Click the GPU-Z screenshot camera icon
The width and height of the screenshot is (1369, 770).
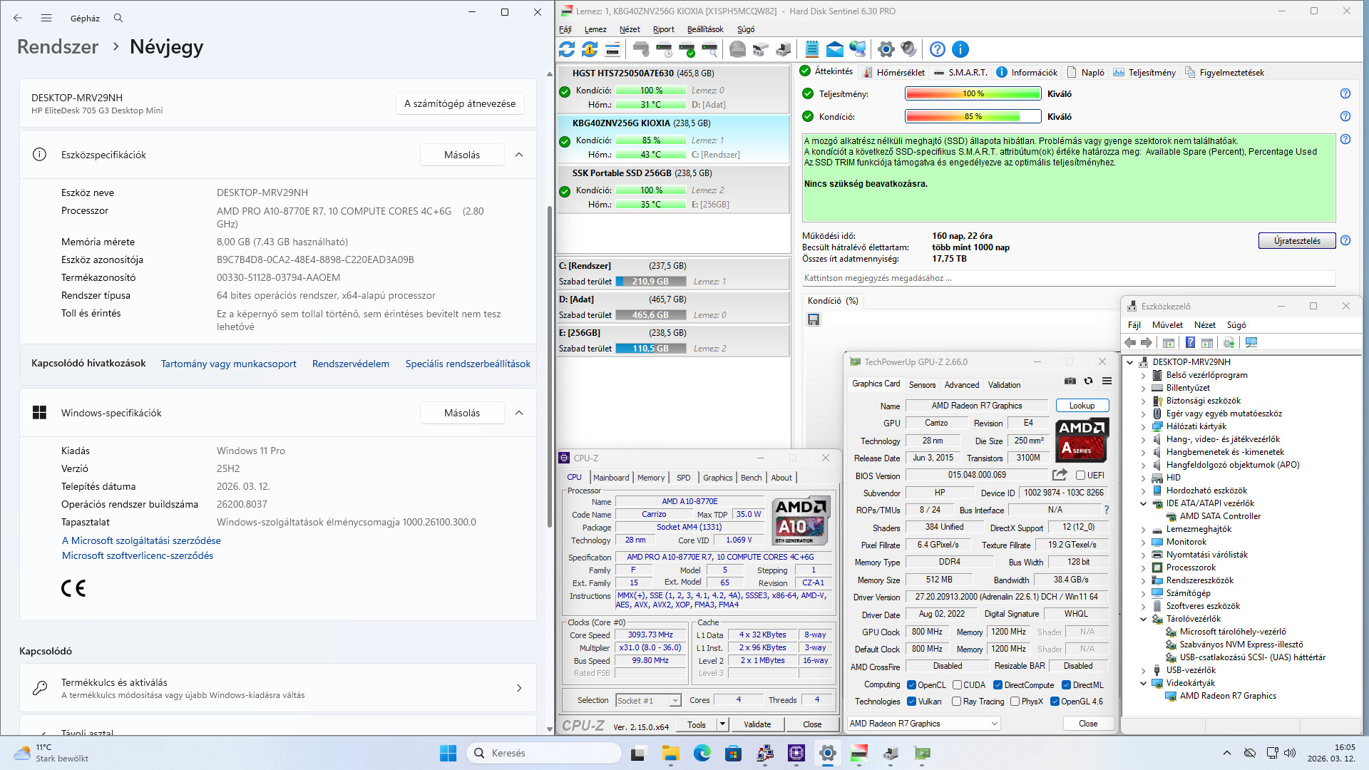click(1070, 381)
